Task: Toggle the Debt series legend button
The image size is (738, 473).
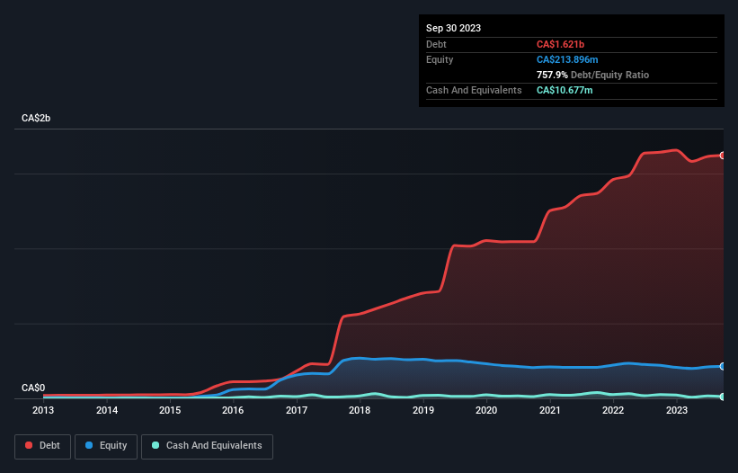Action: [42, 446]
